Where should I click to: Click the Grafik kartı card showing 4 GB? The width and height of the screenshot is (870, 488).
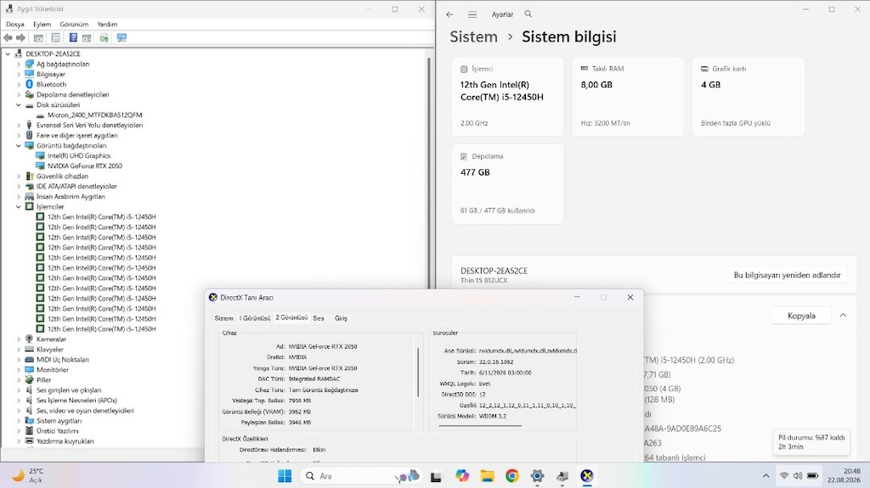pyautogui.click(x=748, y=96)
